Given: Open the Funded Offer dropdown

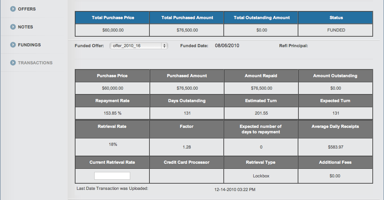Looking at the screenshot, I should 138,46.
